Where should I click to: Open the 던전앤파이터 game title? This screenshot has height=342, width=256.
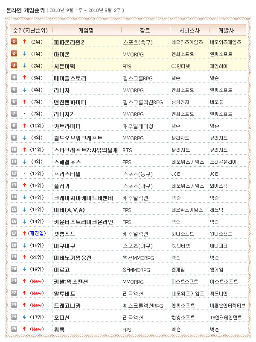pyautogui.click(x=70, y=102)
